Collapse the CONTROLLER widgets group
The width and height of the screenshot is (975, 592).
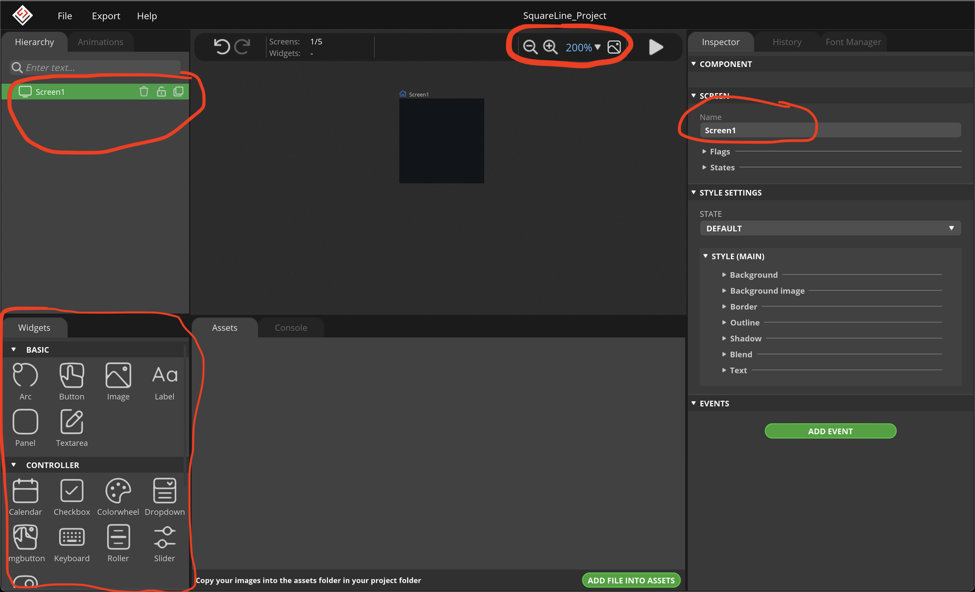(x=13, y=465)
